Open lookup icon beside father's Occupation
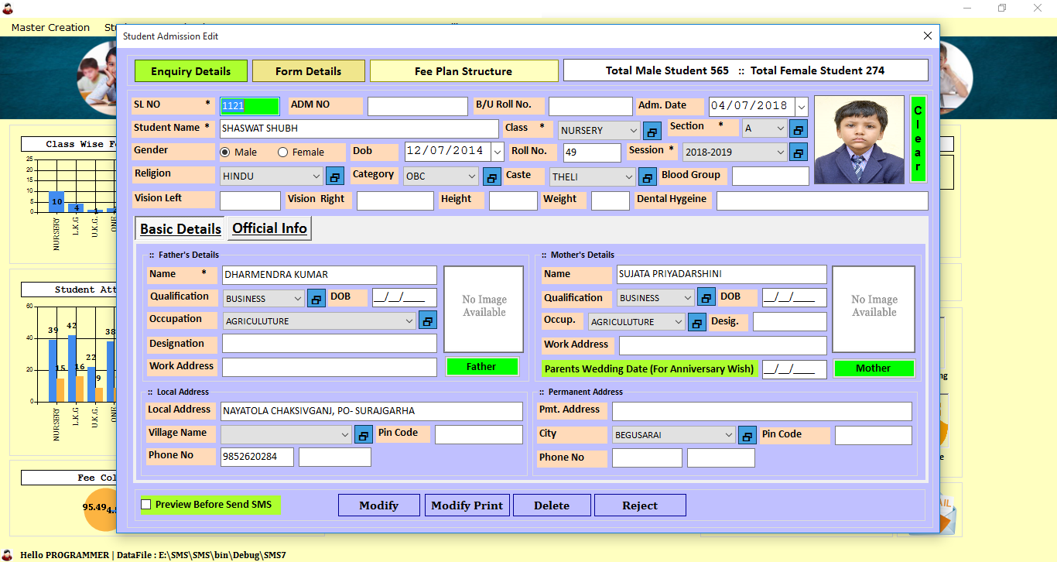The width and height of the screenshot is (1057, 562). 428,320
